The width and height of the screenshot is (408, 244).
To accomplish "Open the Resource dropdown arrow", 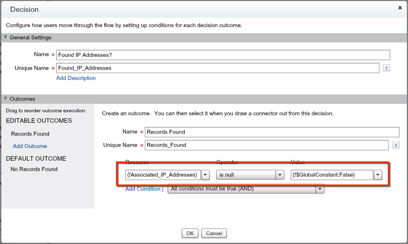I will pos(206,175).
